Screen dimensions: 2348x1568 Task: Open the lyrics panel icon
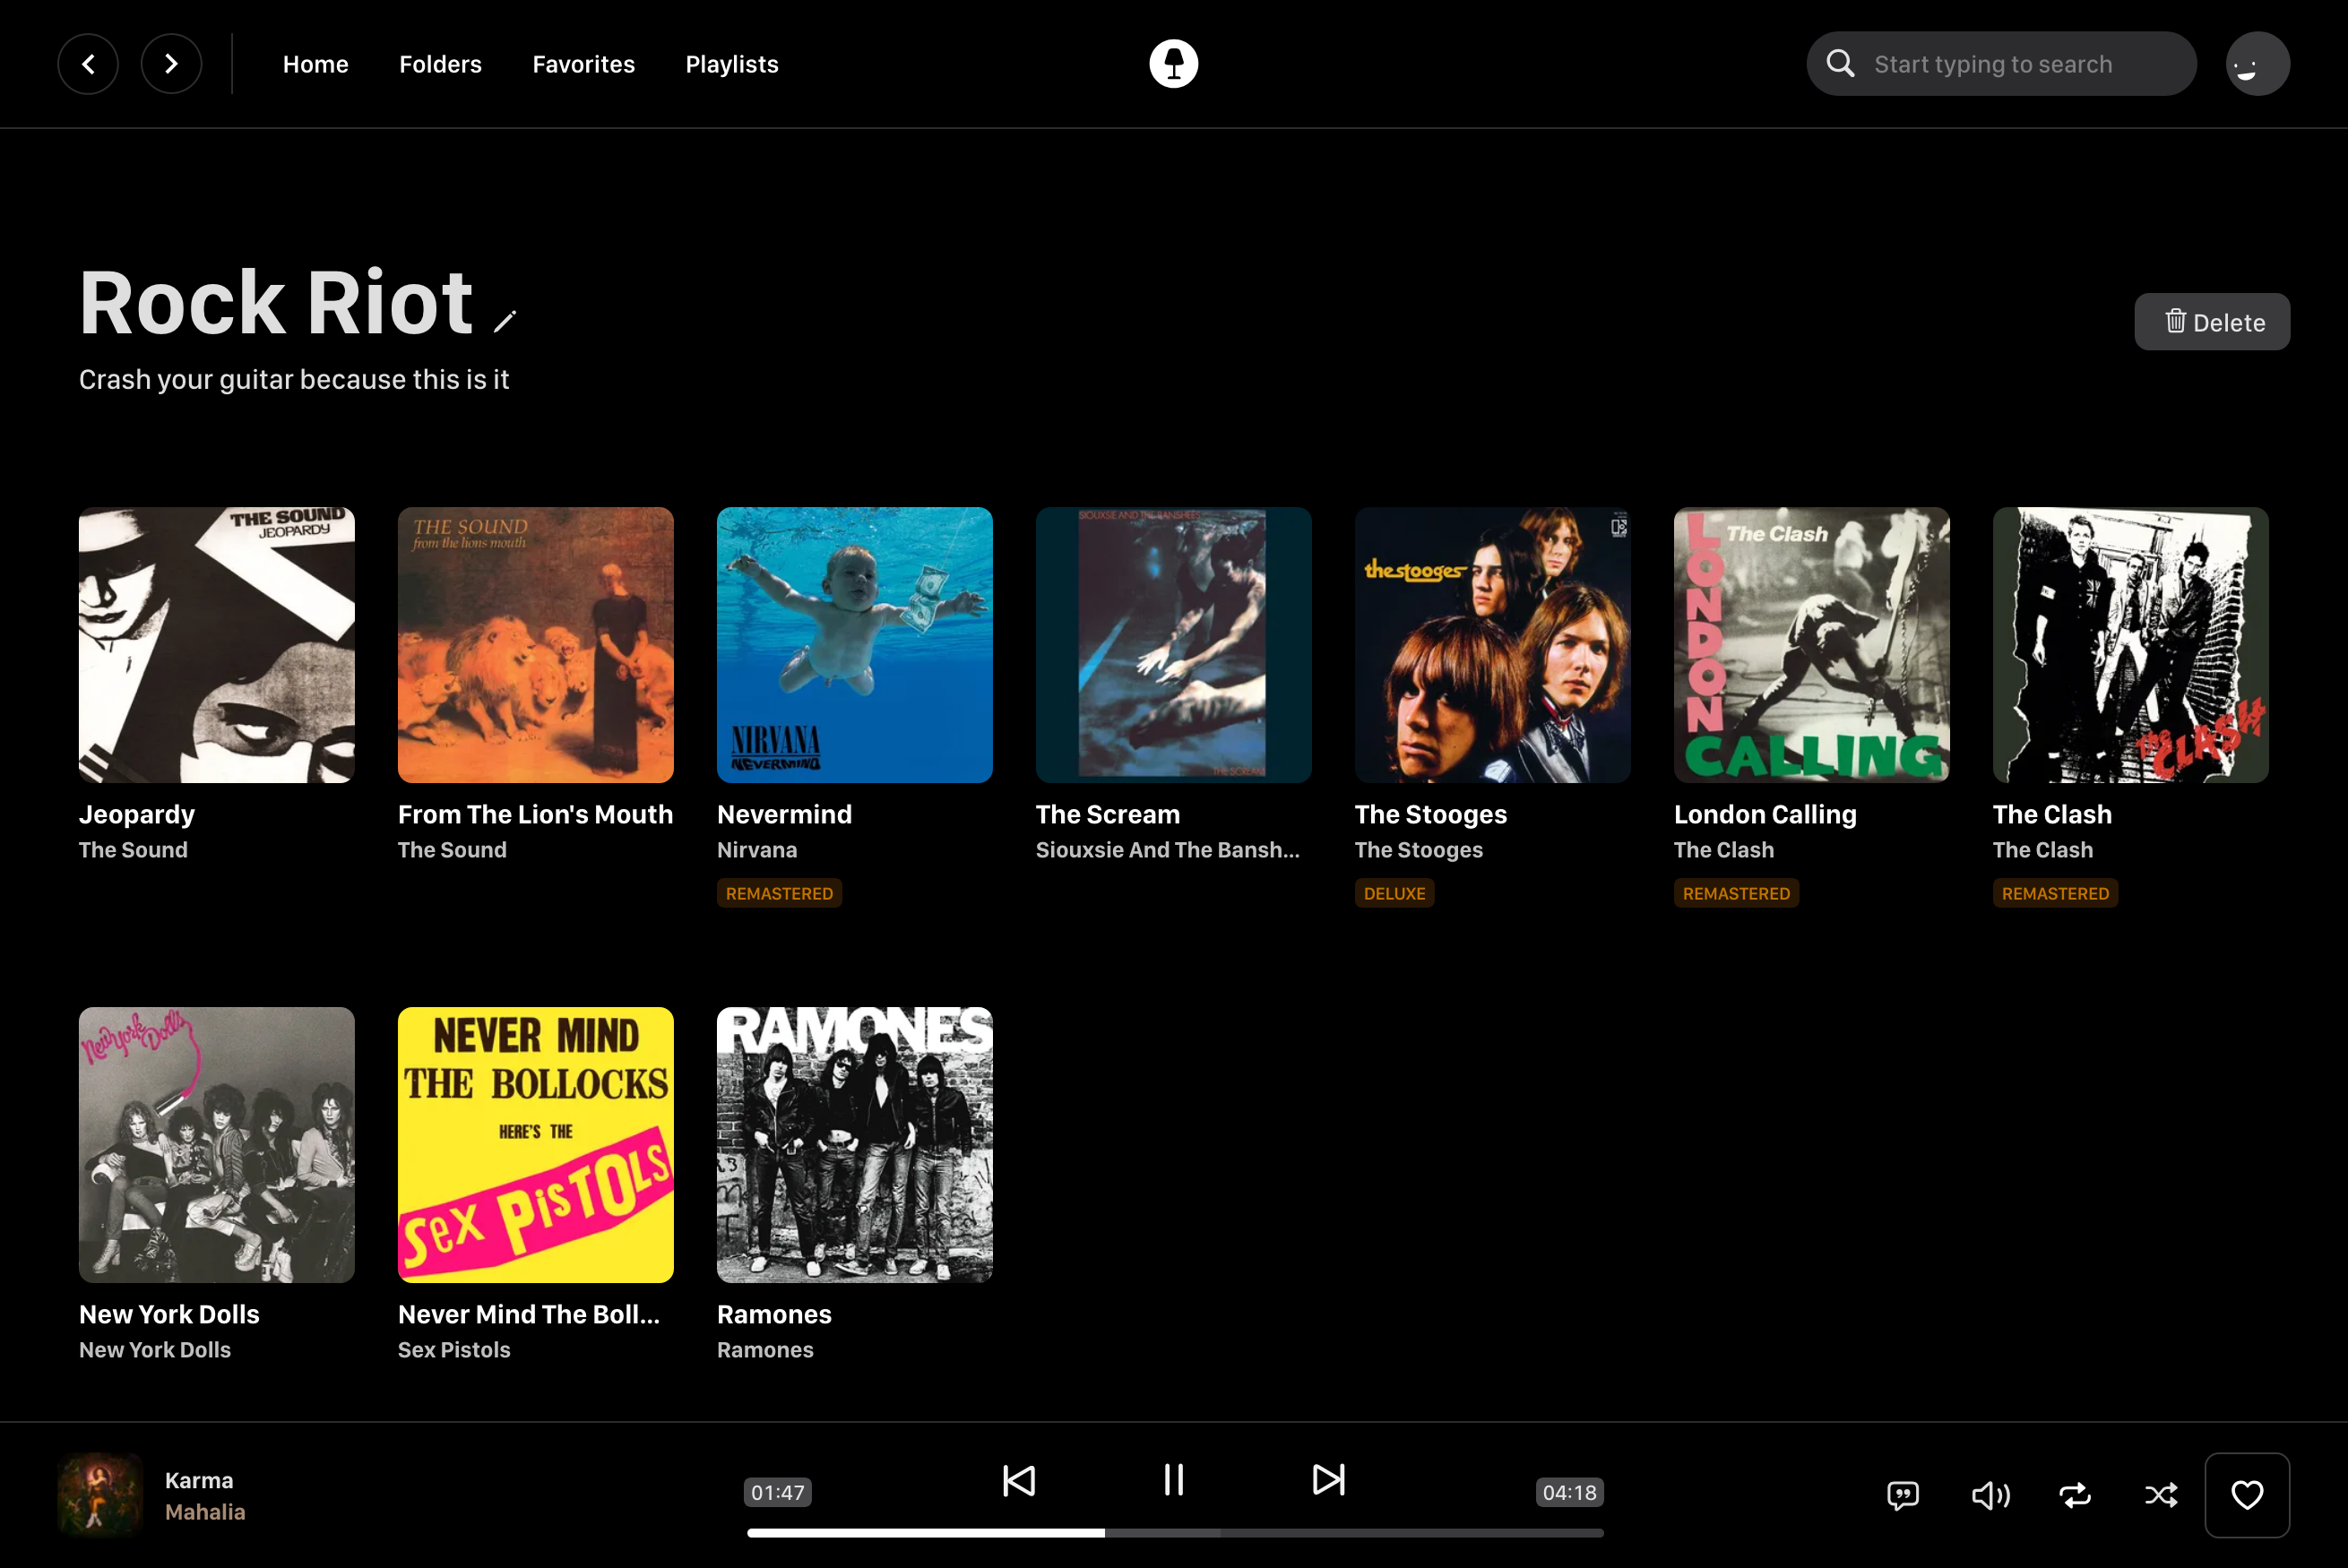pos(1902,1495)
